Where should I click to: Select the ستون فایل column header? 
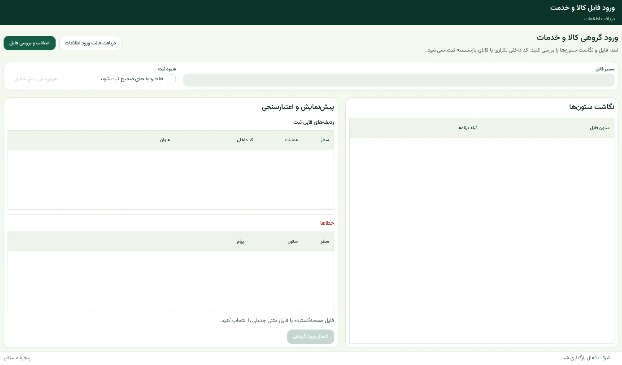click(x=600, y=128)
